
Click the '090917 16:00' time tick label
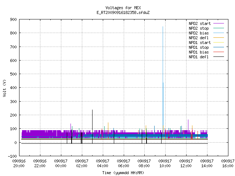(228, 164)
